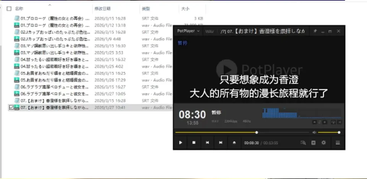Click the date 2026/3/15 16:30

[x=110, y=46]
